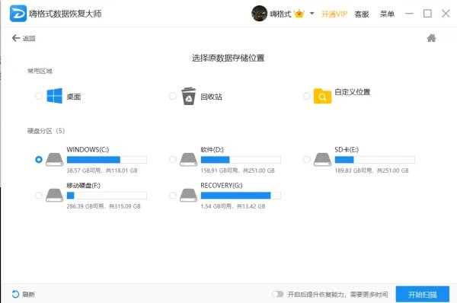Click the '1.54 GB可用' text

(216, 206)
